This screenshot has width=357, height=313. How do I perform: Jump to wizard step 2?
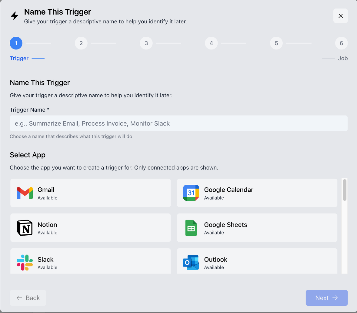point(81,43)
